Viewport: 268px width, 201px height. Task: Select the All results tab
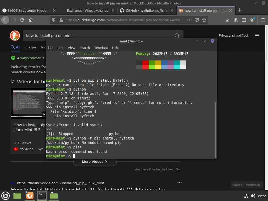pos(15,47)
